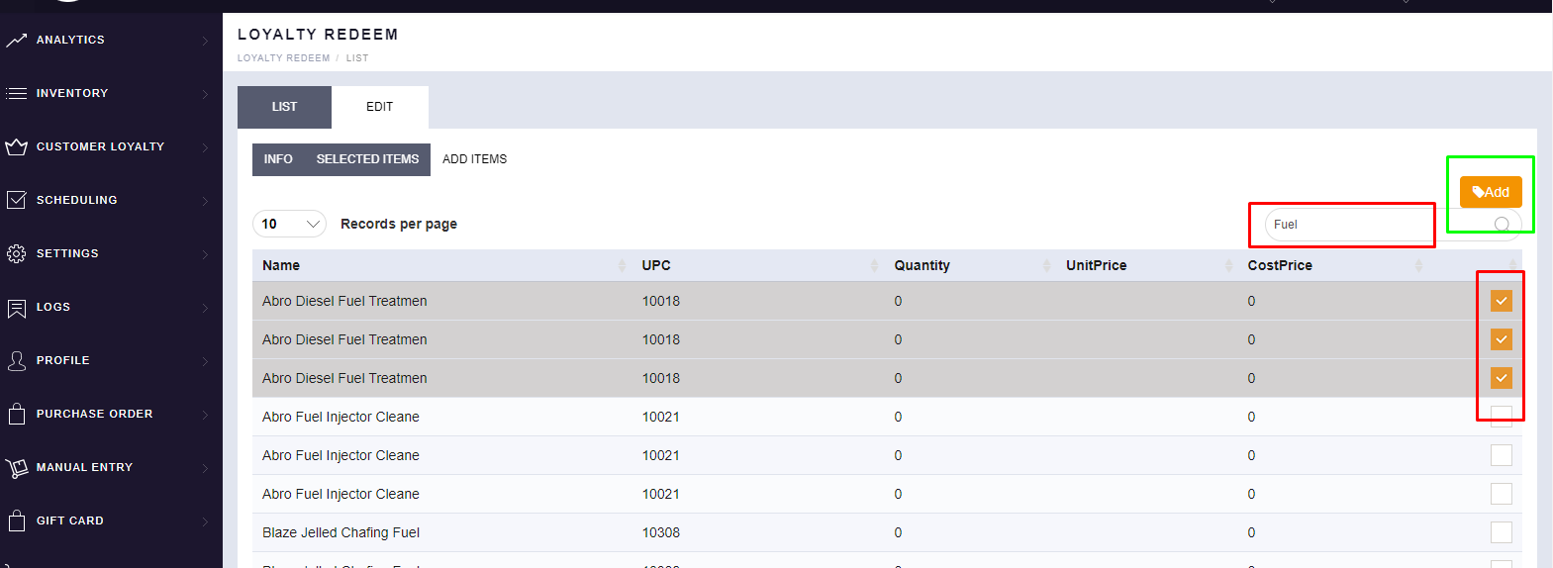The height and width of the screenshot is (568, 1553).
Task: Click the Customer Loyalty crown icon
Action: click(x=16, y=147)
